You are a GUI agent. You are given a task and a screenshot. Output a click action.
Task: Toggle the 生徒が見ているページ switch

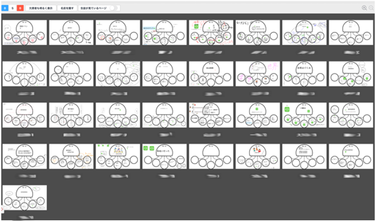[114, 8]
